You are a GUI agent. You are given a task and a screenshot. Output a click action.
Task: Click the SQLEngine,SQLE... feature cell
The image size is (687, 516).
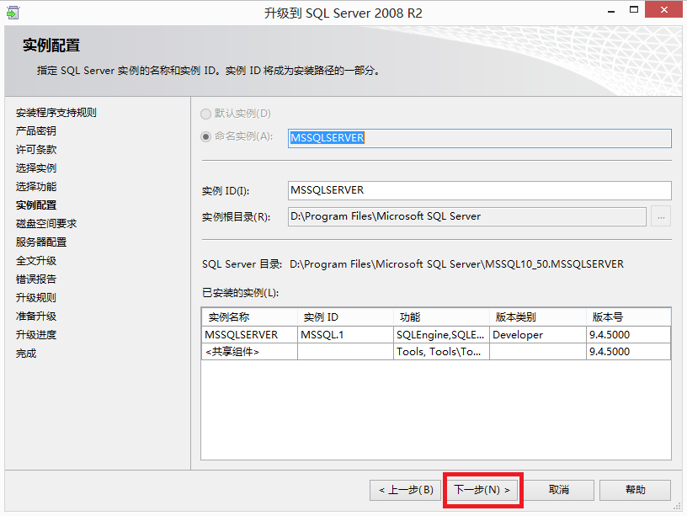[441, 335]
